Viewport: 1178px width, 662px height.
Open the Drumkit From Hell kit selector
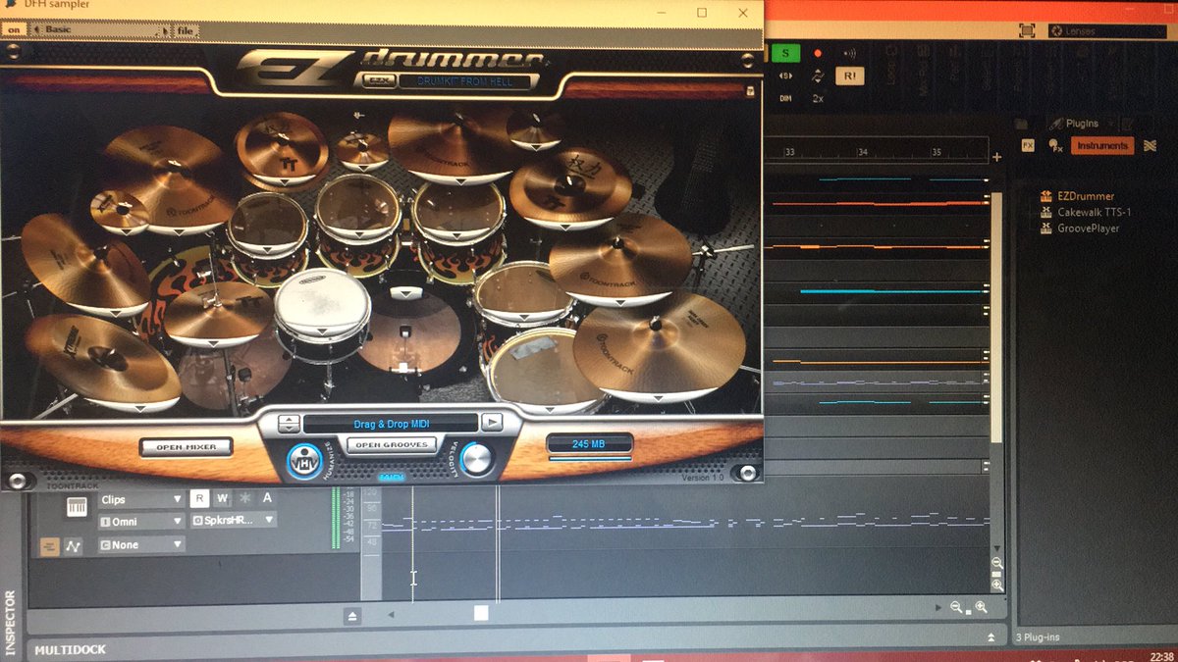pyautogui.click(x=463, y=81)
